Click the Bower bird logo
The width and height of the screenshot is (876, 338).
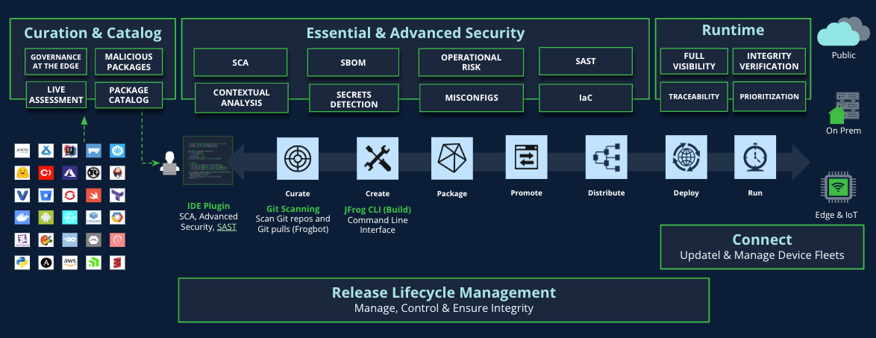[46, 240]
